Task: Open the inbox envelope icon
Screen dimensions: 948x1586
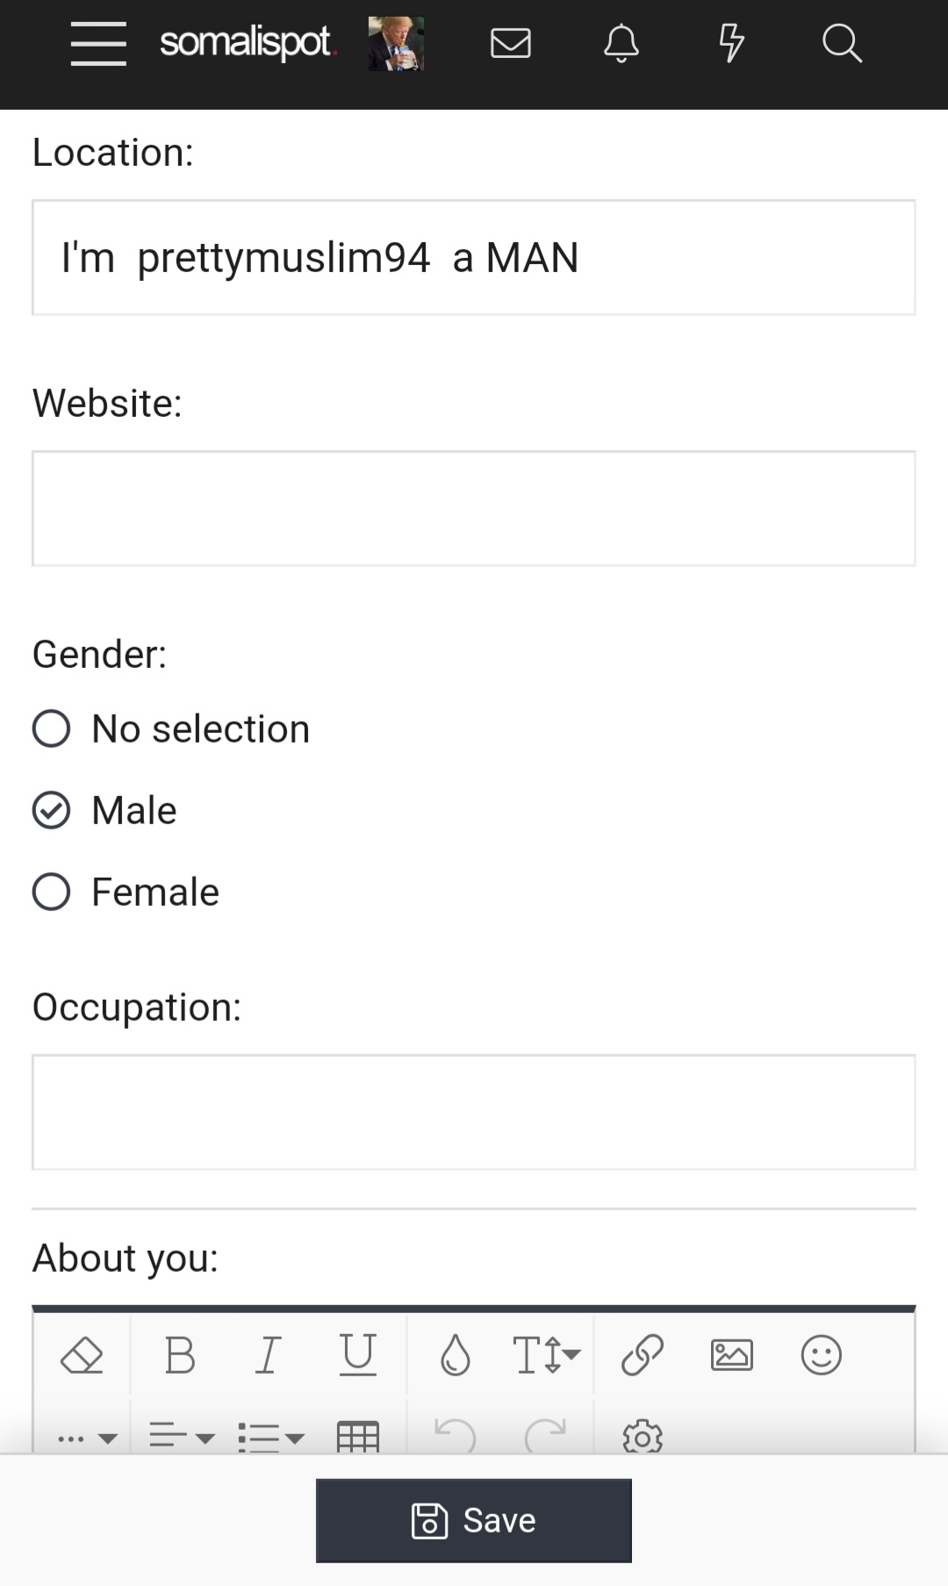Action: [x=510, y=43]
